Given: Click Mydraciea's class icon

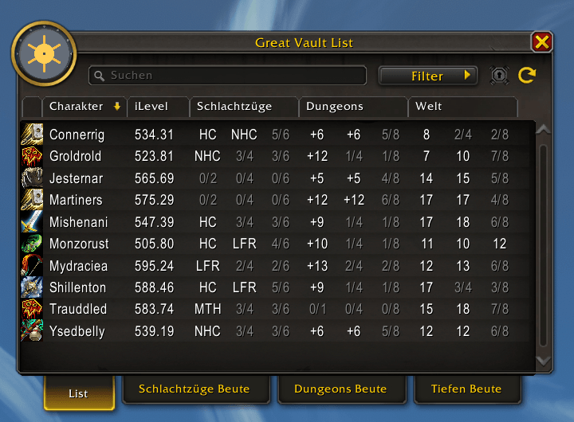Looking at the screenshot, I should coord(32,265).
